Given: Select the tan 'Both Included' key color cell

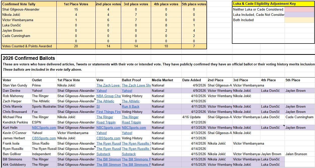Looking at the screenshot, I should [299, 20].
